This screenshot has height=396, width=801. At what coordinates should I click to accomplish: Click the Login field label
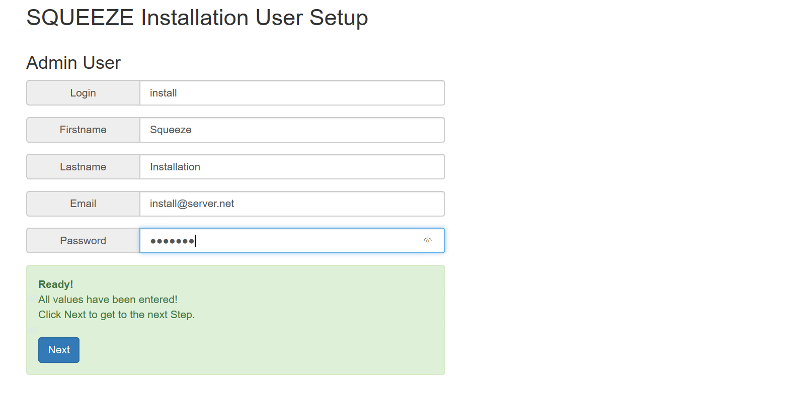(83, 93)
